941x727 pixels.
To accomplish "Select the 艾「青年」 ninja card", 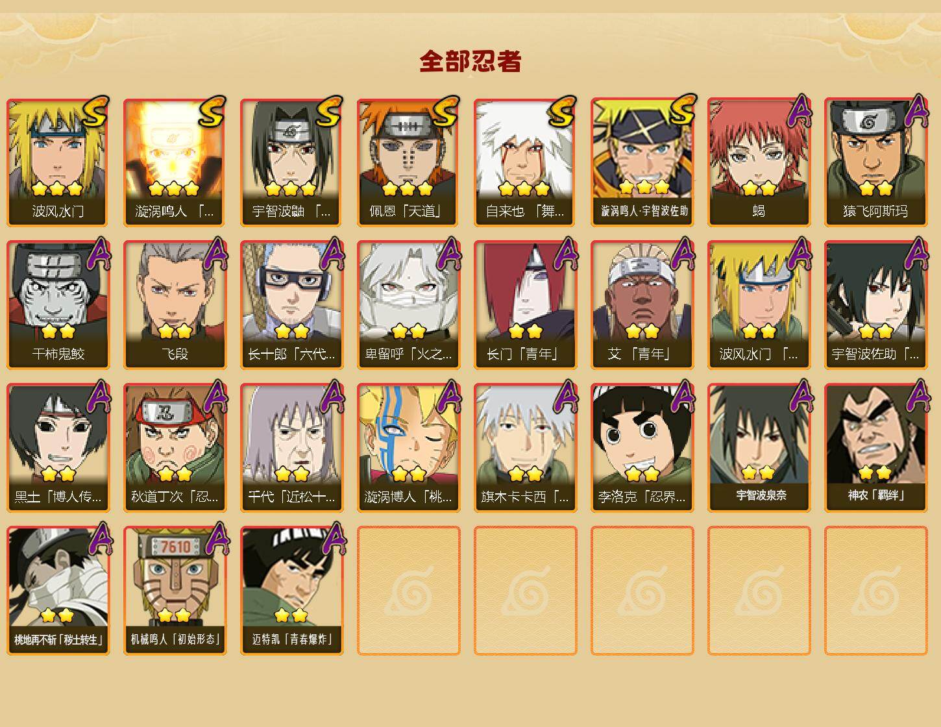I will pyautogui.click(x=642, y=305).
